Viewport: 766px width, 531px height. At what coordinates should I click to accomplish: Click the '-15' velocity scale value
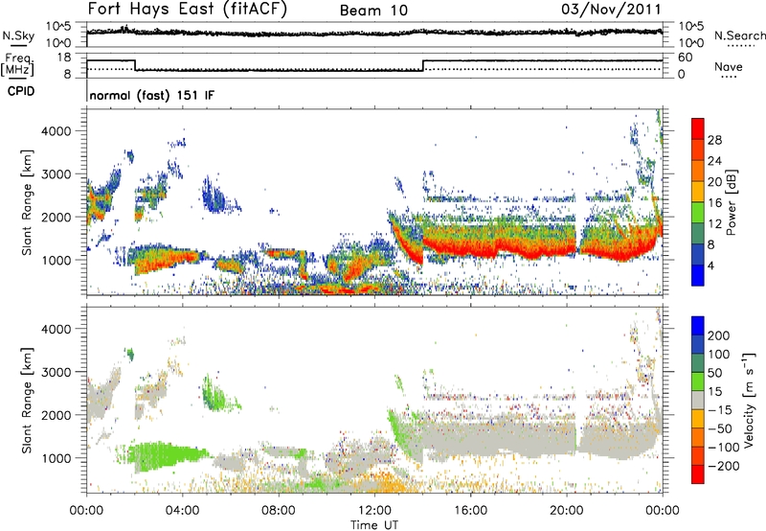point(720,409)
